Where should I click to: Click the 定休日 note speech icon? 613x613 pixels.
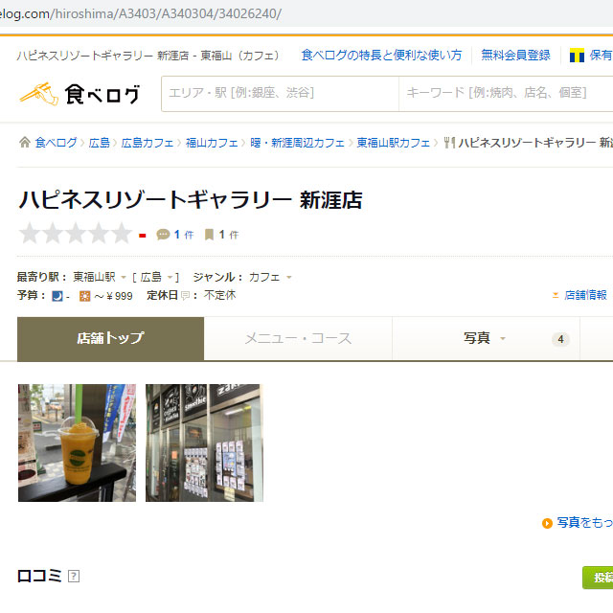(x=185, y=296)
